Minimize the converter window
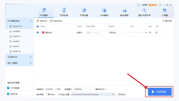 [164, 5]
